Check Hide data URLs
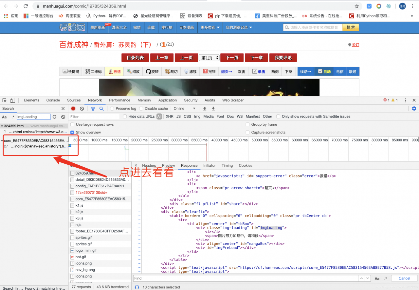The image size is (419, 290). [125, 116]
